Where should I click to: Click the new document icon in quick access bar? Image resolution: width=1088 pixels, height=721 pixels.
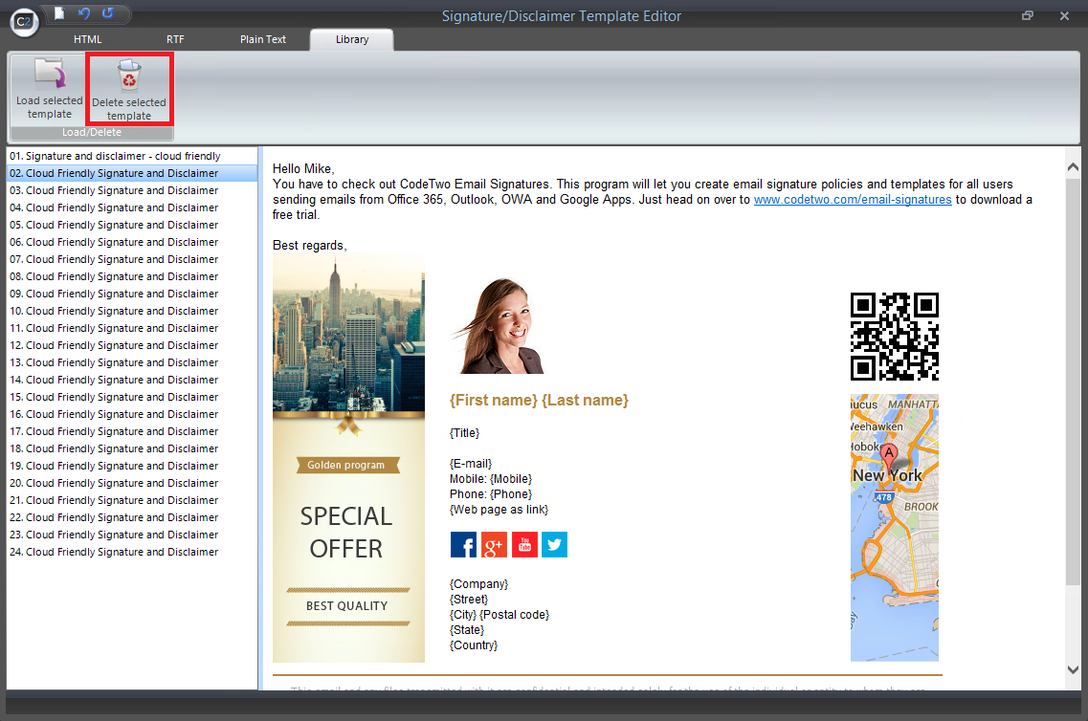59,13
